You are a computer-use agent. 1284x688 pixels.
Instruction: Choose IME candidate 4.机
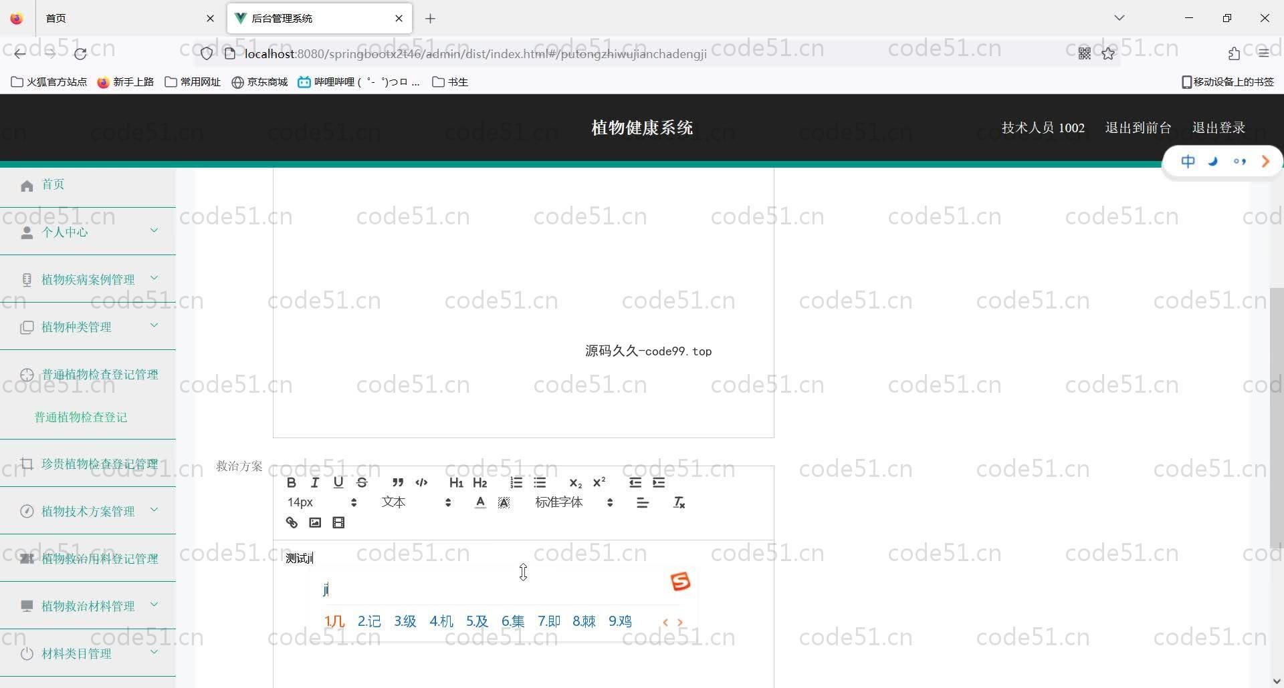tap(441, 621)
